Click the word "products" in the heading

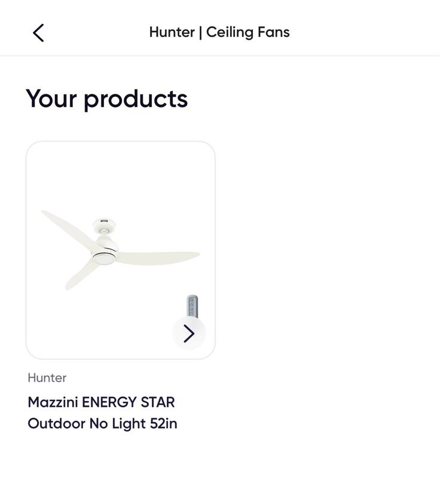(x=136, y=99)
